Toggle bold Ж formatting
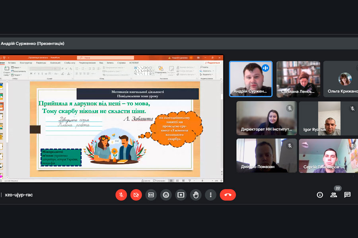The image size is (358, 238). point(31,73)
